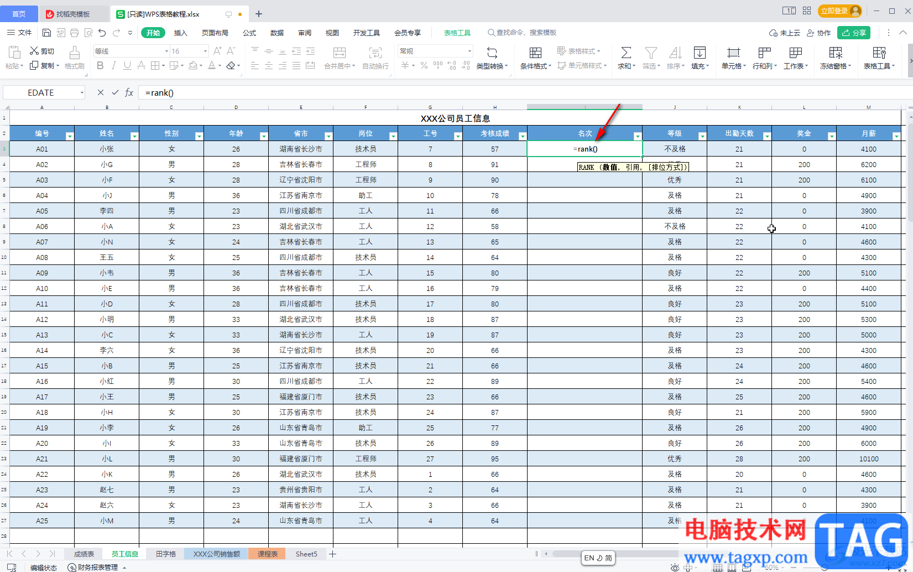Open filter dropdown on 考核成绩 column header
Screen dimensions: 913x572
522,136
